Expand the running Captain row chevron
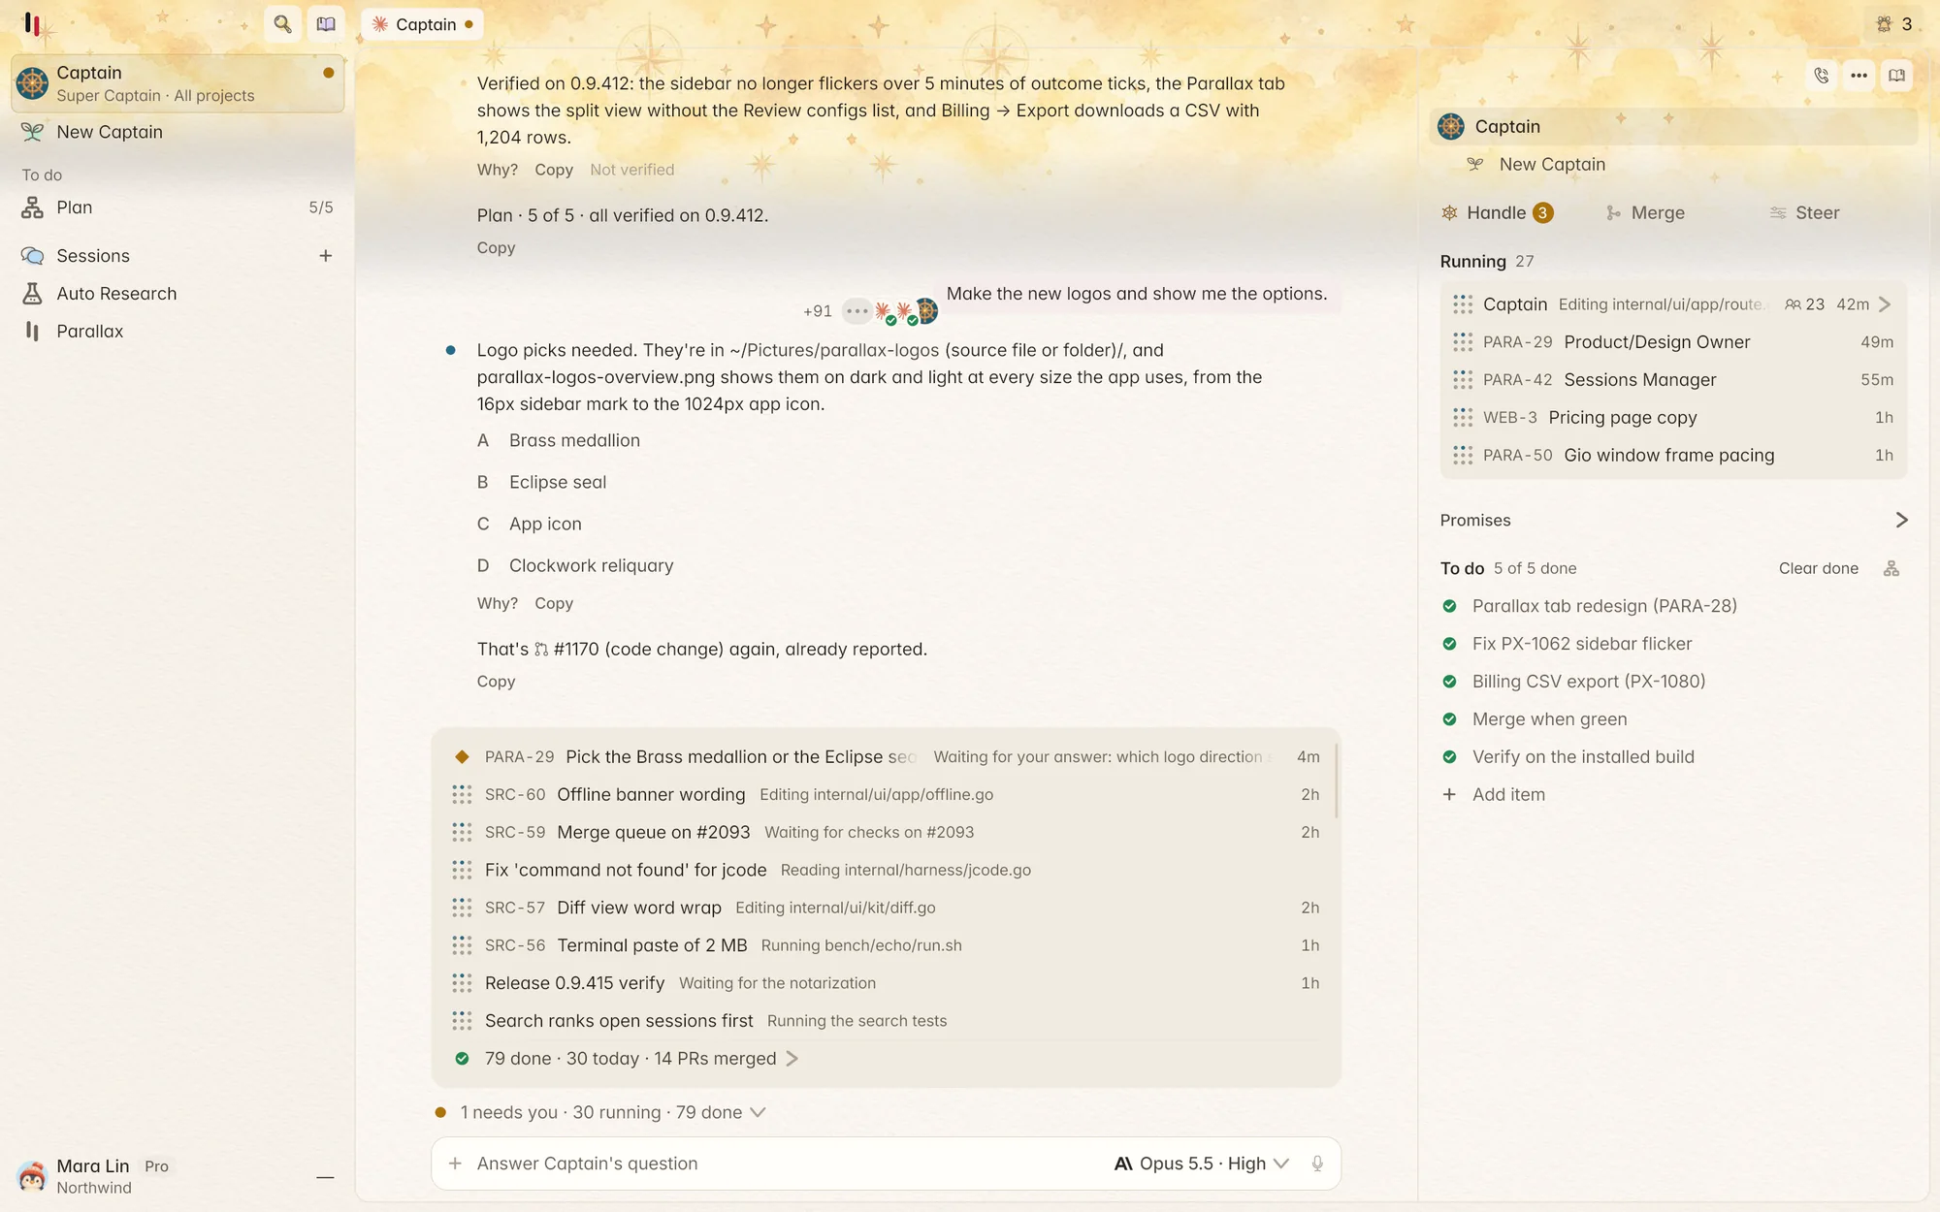 (x=1885, y=304)
